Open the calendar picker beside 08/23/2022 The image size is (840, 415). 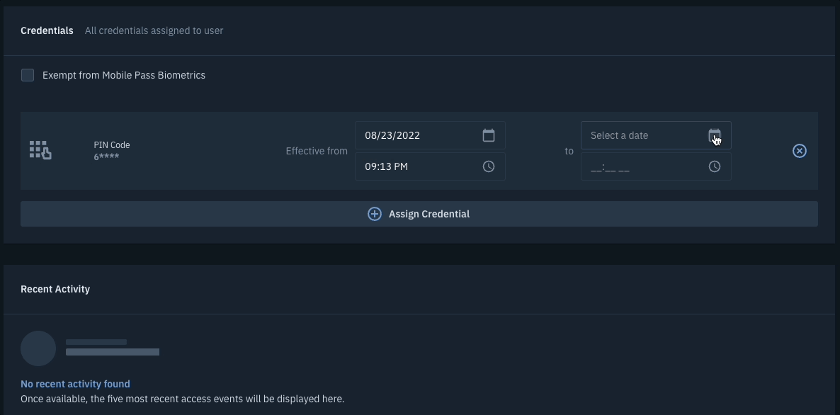(489, 135)
